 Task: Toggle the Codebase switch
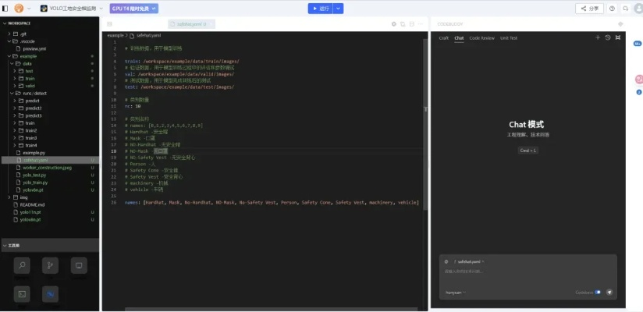click(598, 292)
